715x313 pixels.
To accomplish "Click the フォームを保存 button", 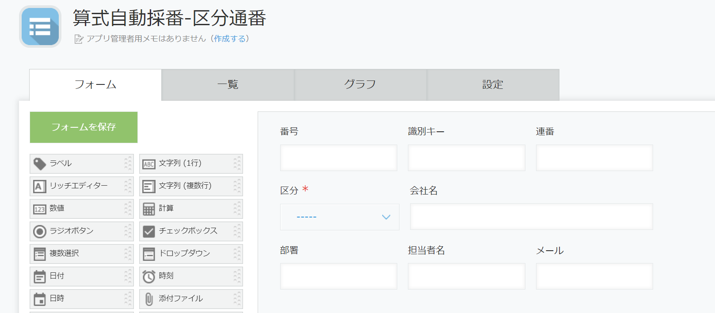I will coord(84,127).
